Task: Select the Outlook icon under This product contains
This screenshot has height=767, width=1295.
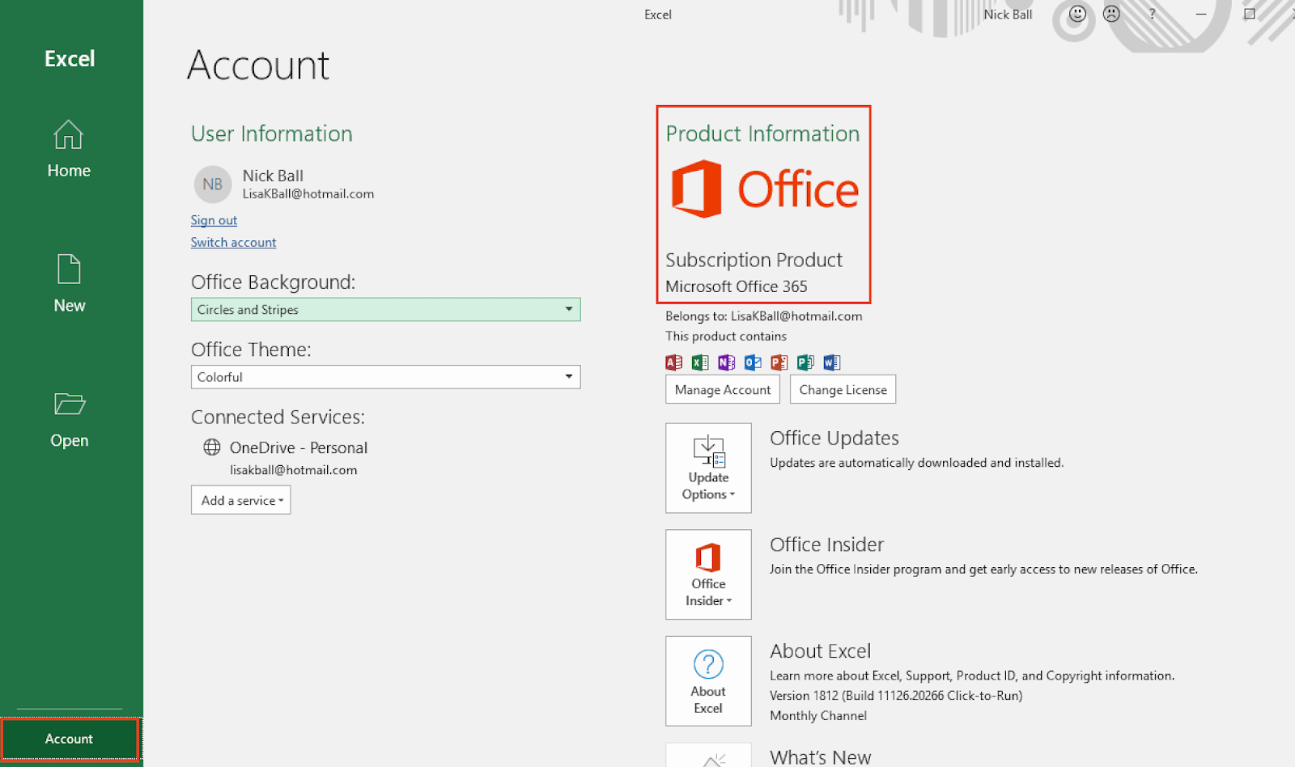Action: coord(753,362)
